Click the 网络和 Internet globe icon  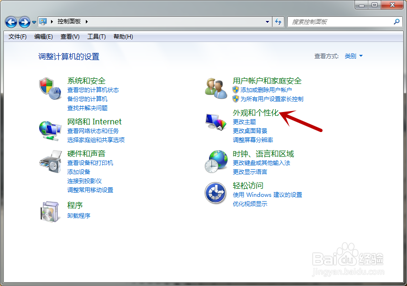50,131
